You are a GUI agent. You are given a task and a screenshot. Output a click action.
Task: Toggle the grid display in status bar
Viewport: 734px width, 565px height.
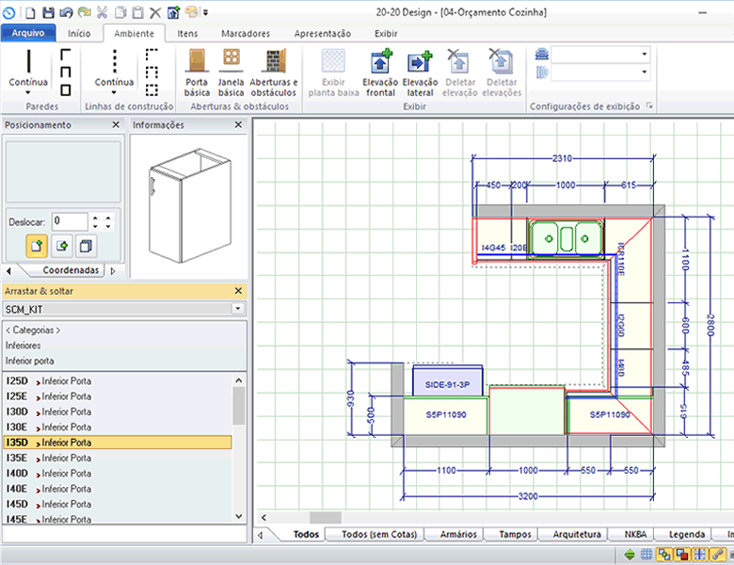[645, 554]
